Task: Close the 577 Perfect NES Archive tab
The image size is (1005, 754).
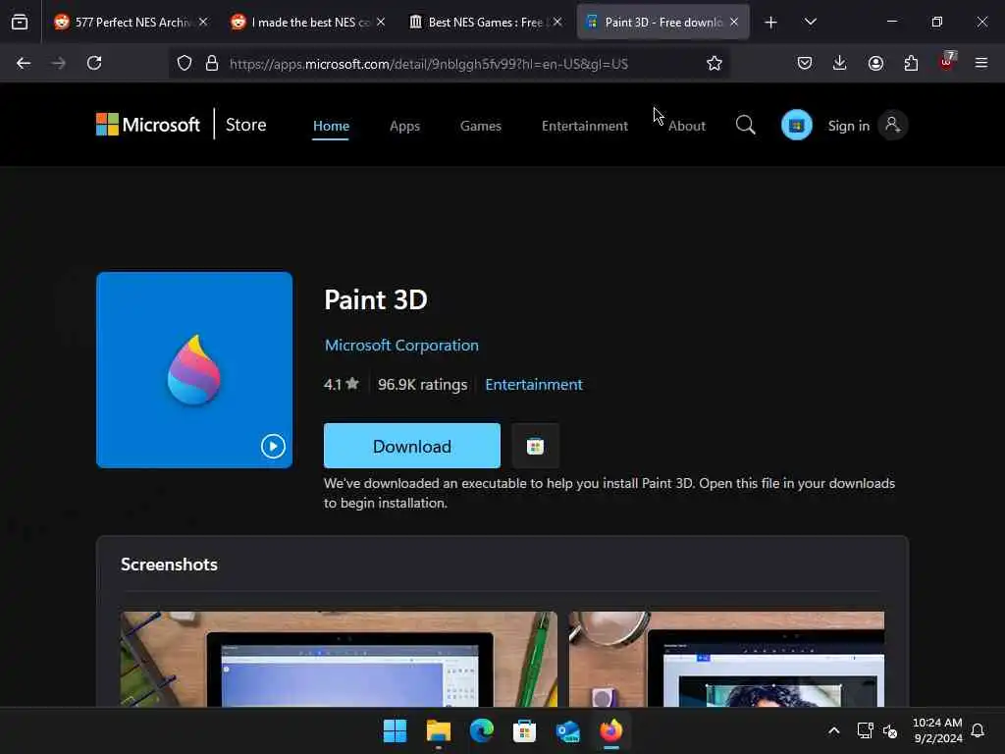Action: [x=203, y=22]
